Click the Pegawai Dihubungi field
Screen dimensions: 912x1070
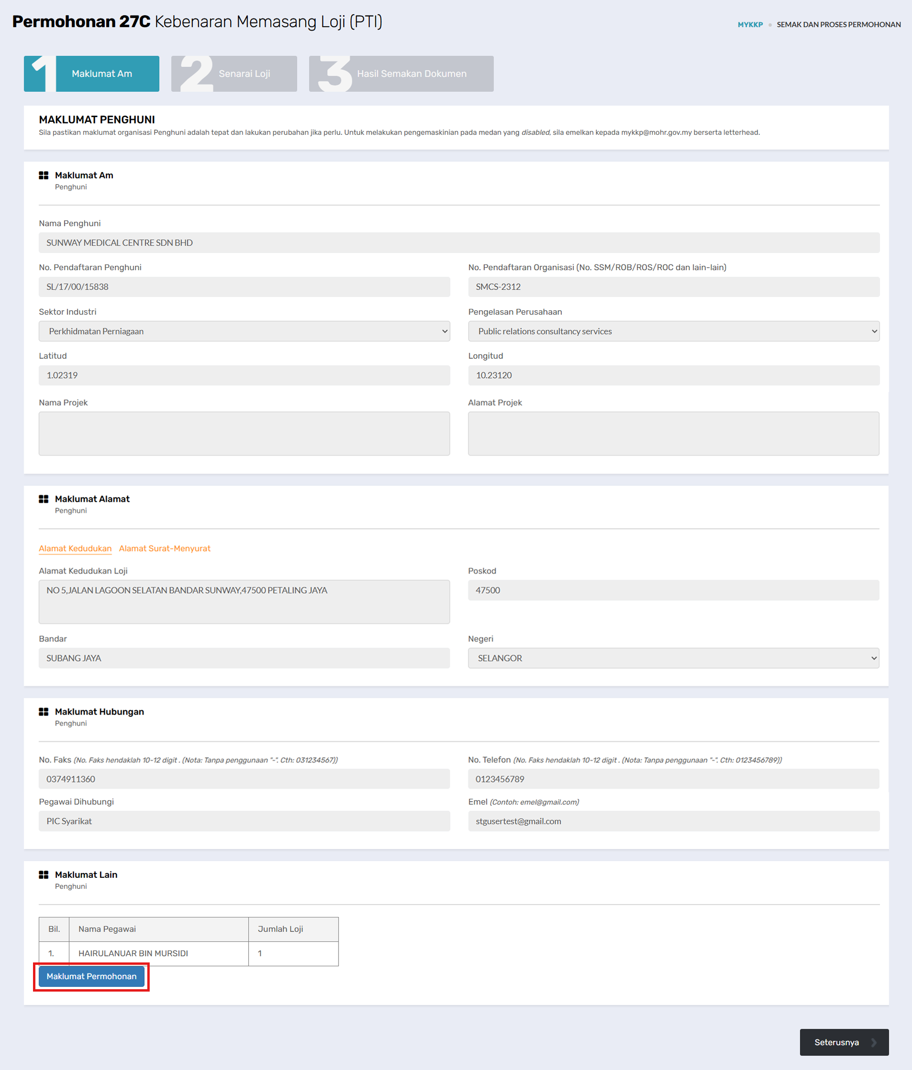coord(244,821)
